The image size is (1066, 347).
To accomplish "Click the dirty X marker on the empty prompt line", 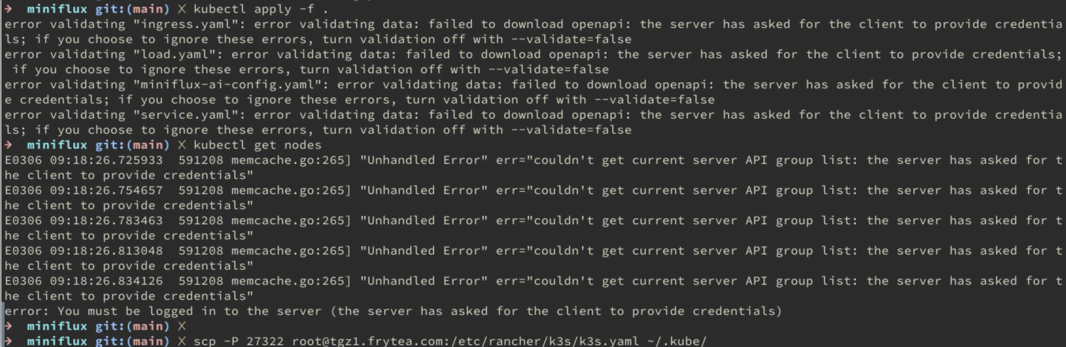I will tap(182, 326).
